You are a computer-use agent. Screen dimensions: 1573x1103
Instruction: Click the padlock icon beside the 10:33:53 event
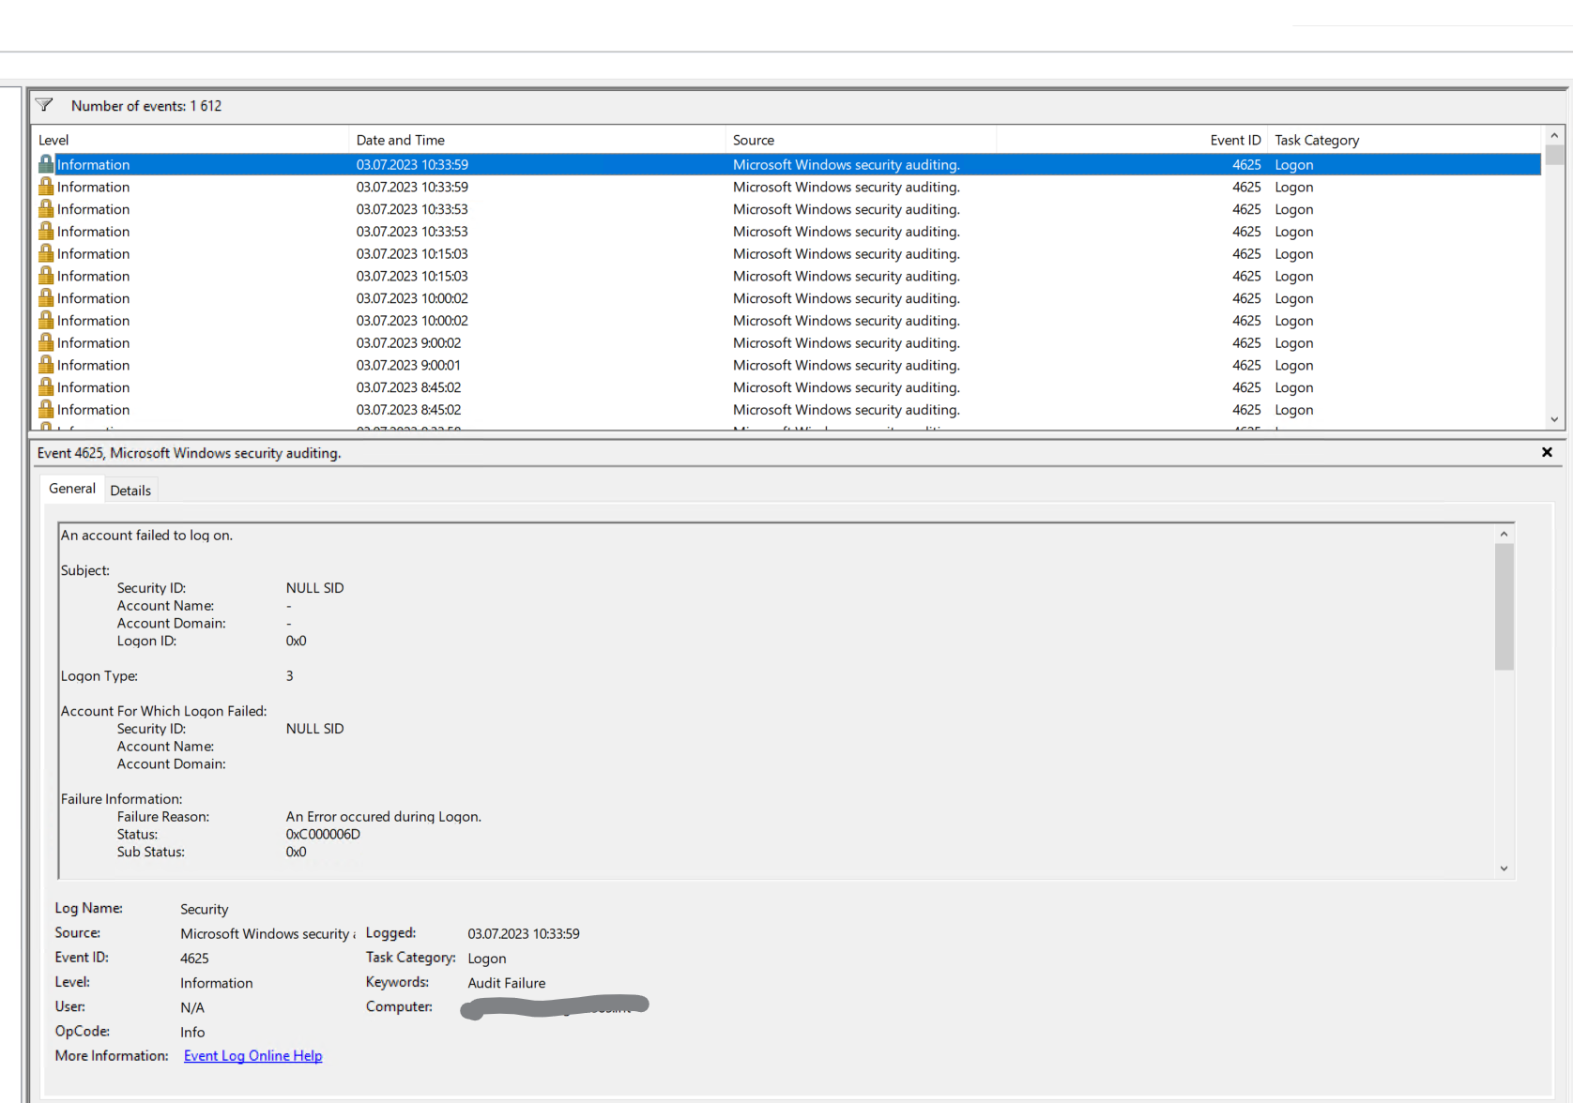tap(46, 208)
